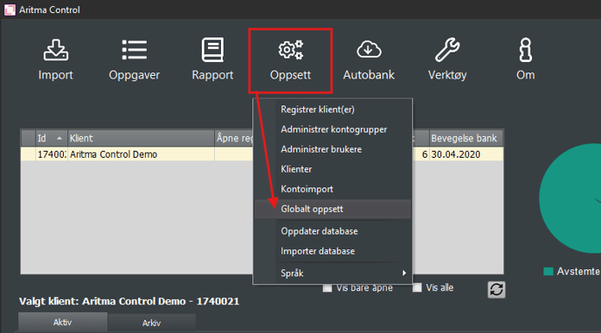The width and height of the screenshot is (601, 333).
Task: Expand the Språk submenu
Action: point(333,273)
